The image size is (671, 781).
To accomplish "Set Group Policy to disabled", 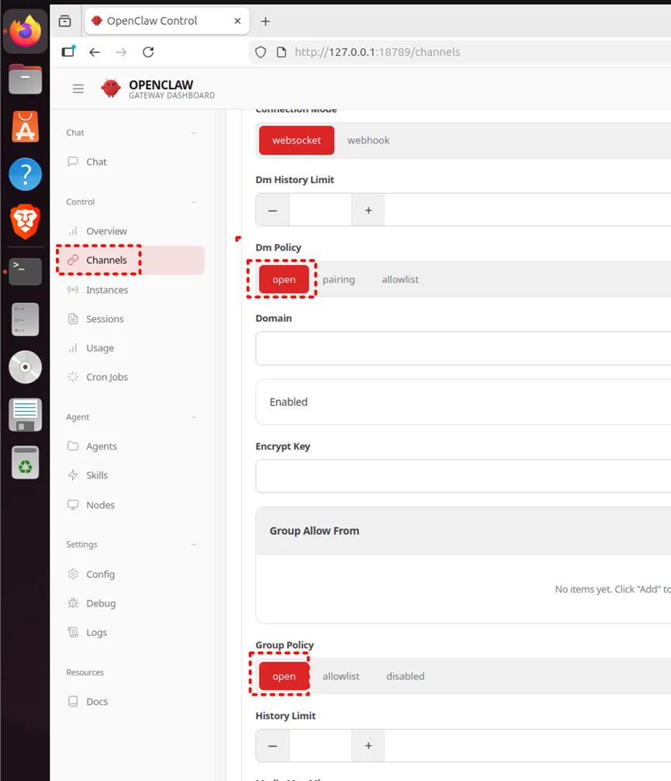I will click(x=406, y=676).
